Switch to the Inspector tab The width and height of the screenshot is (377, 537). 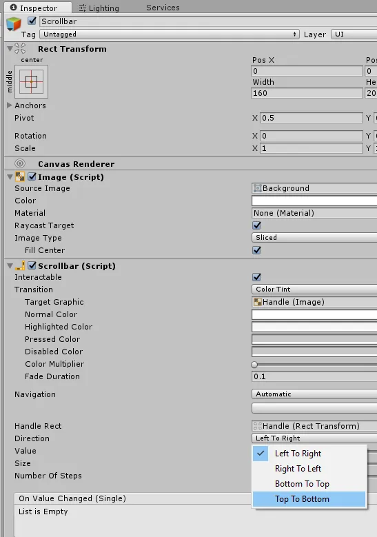[39, 8]
